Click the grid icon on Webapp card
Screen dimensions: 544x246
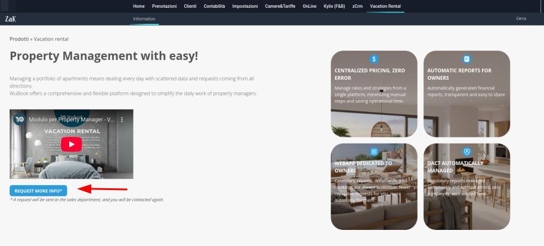point(373,152)
